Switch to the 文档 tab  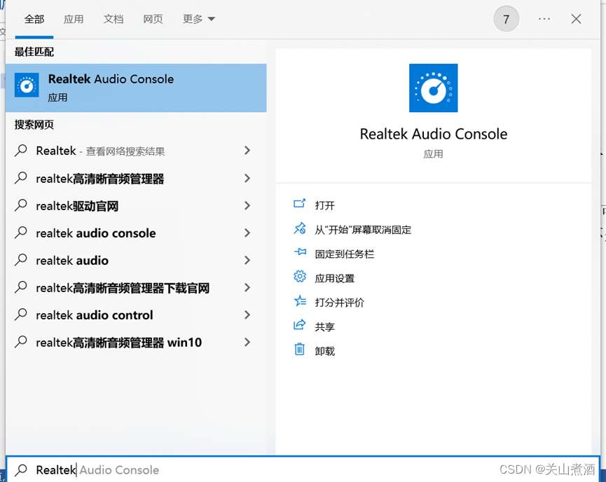click(113, 19)
